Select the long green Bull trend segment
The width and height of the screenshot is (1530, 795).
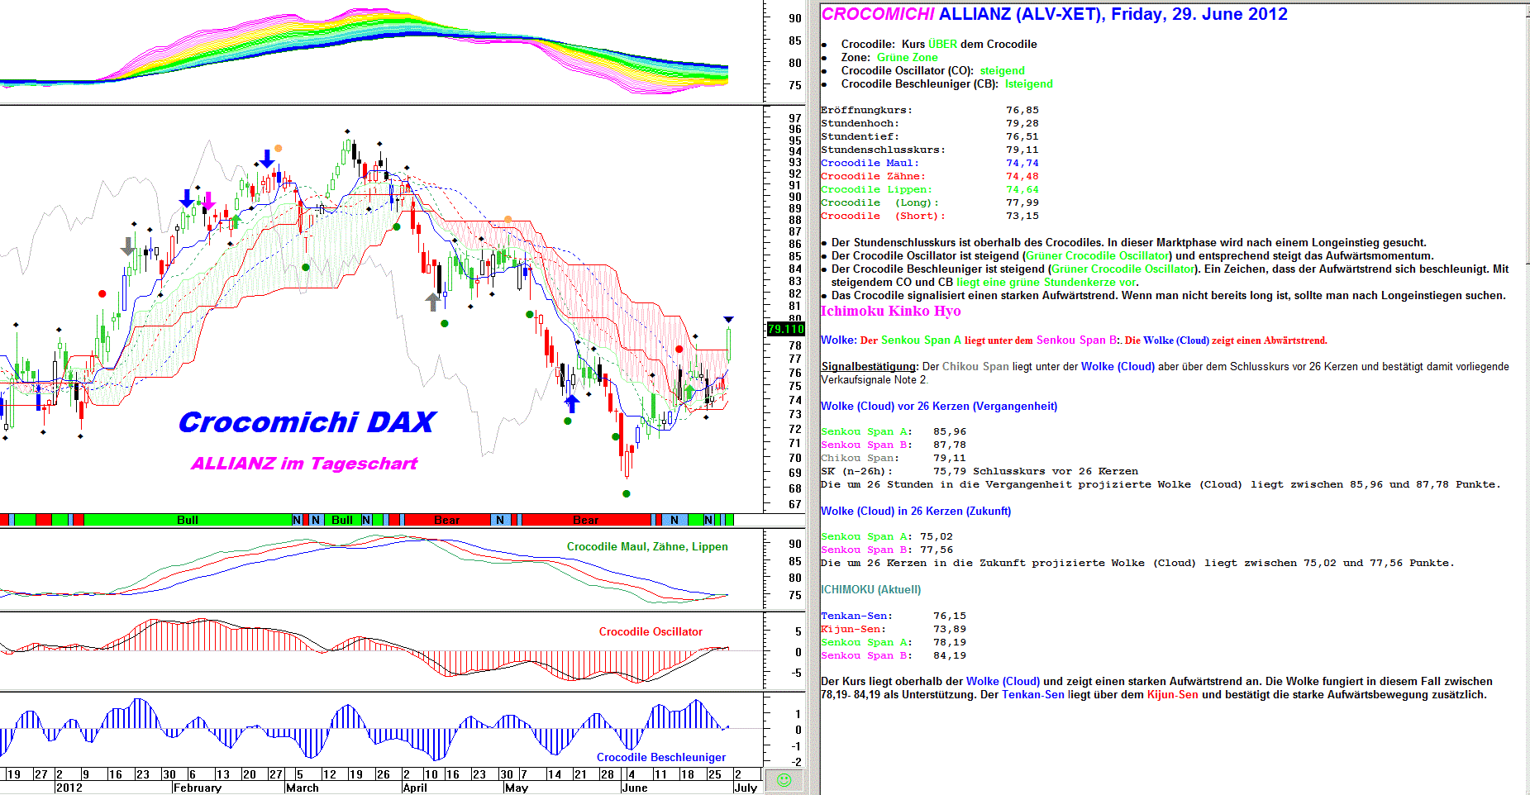click(188, 520)
